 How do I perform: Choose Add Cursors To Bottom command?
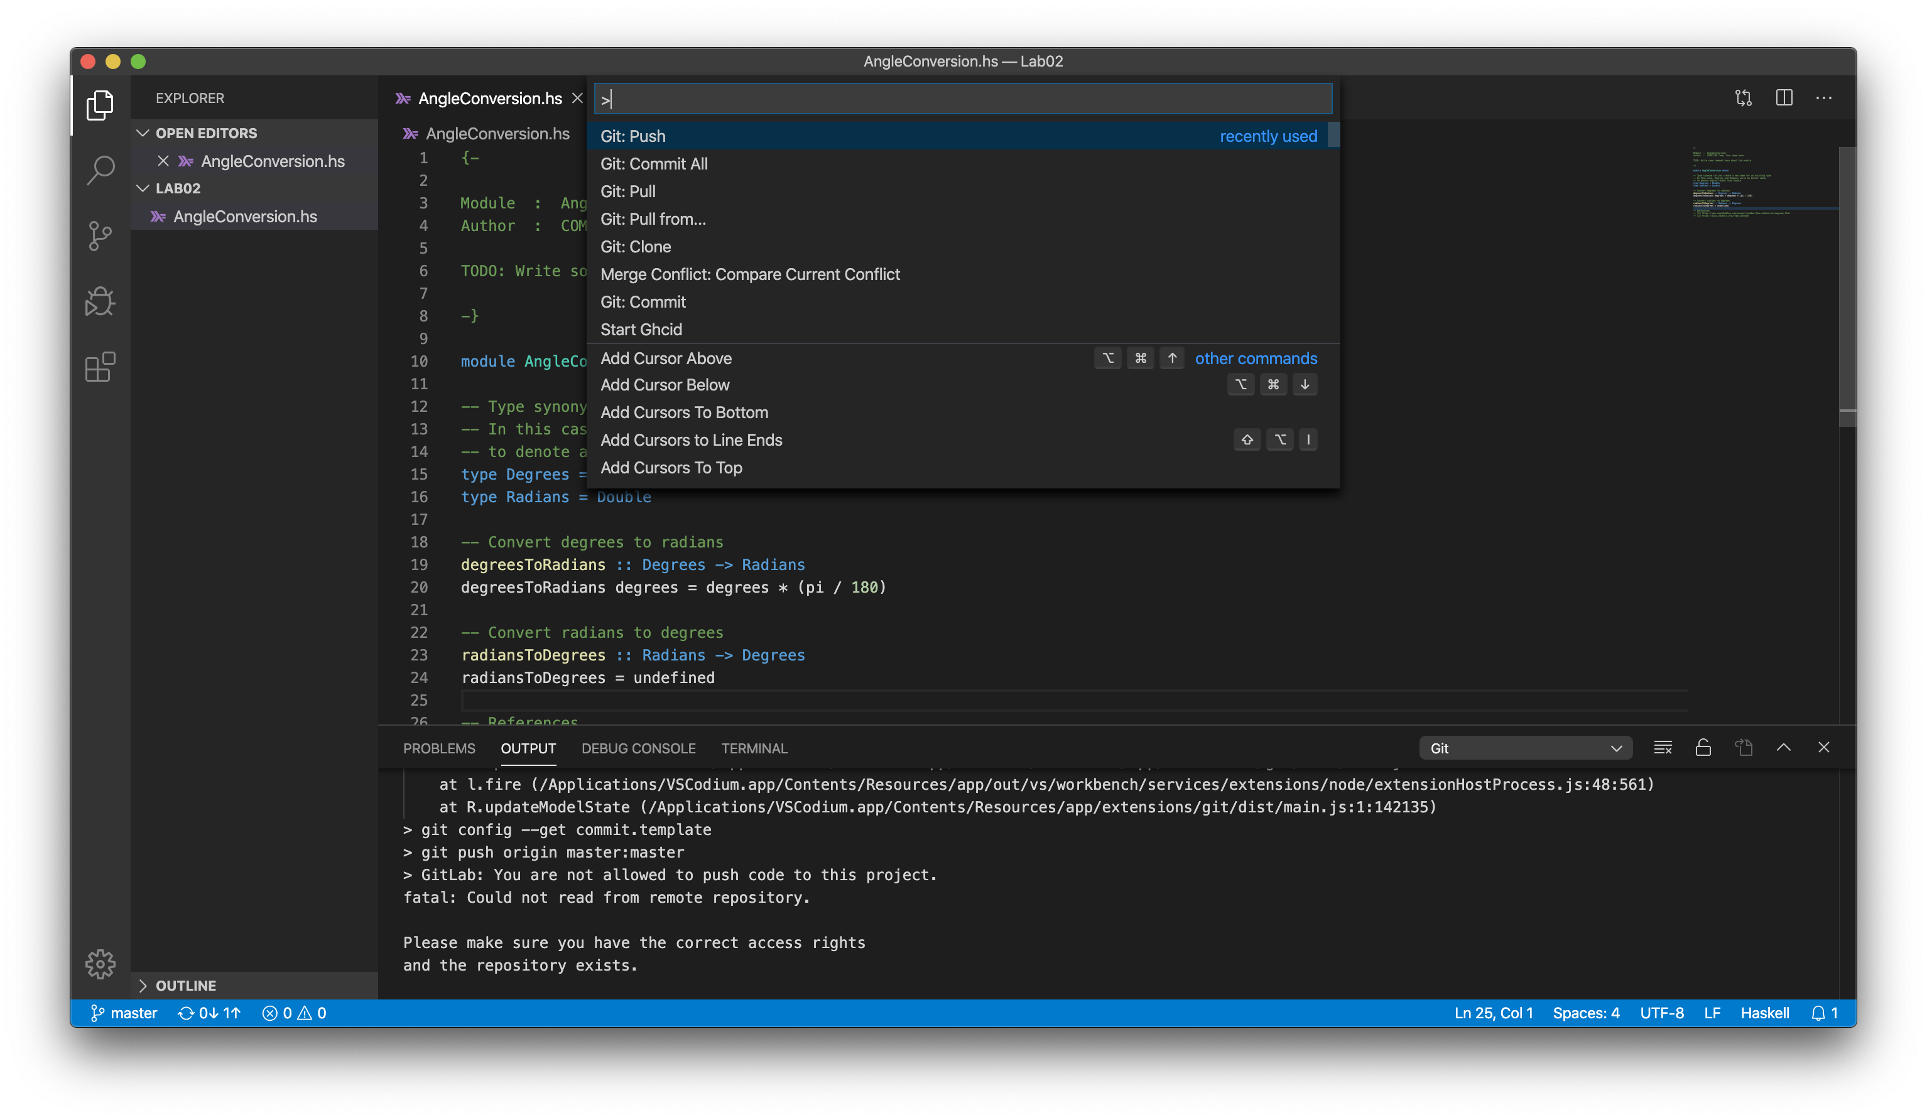pyautogui.click(x=962, y=412)
